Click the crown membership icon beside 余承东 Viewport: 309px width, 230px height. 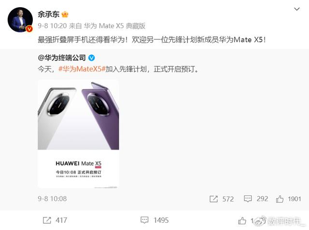point(65,14)
